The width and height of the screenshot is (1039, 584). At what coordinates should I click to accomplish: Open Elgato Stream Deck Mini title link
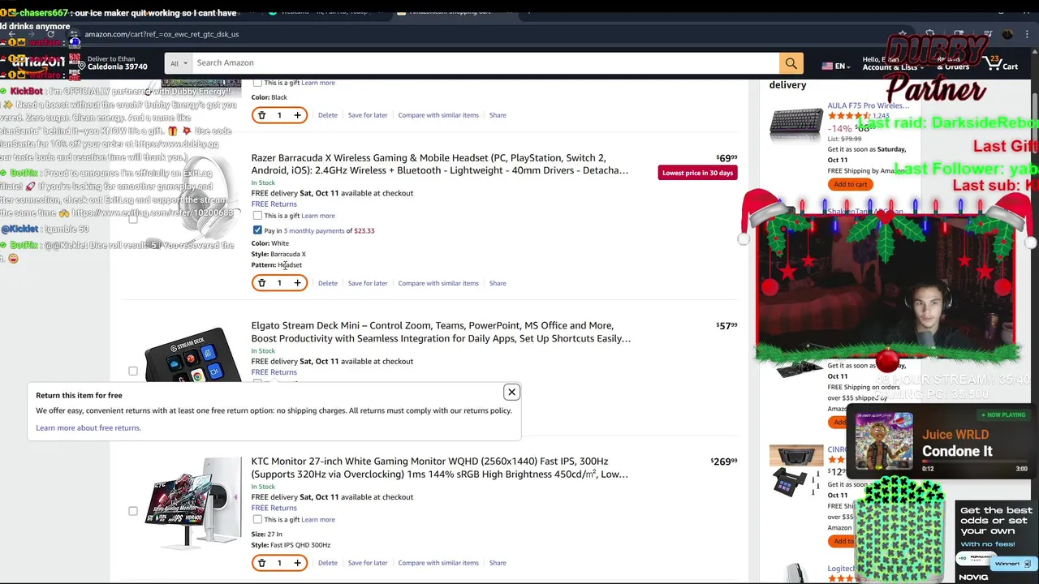pos(441,332)
